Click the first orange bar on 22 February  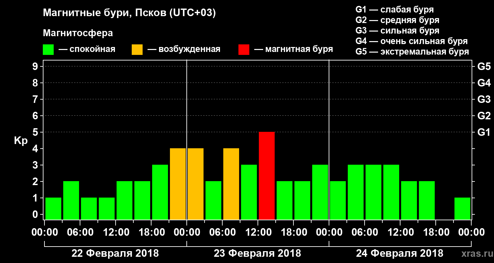tap(178, 184)
